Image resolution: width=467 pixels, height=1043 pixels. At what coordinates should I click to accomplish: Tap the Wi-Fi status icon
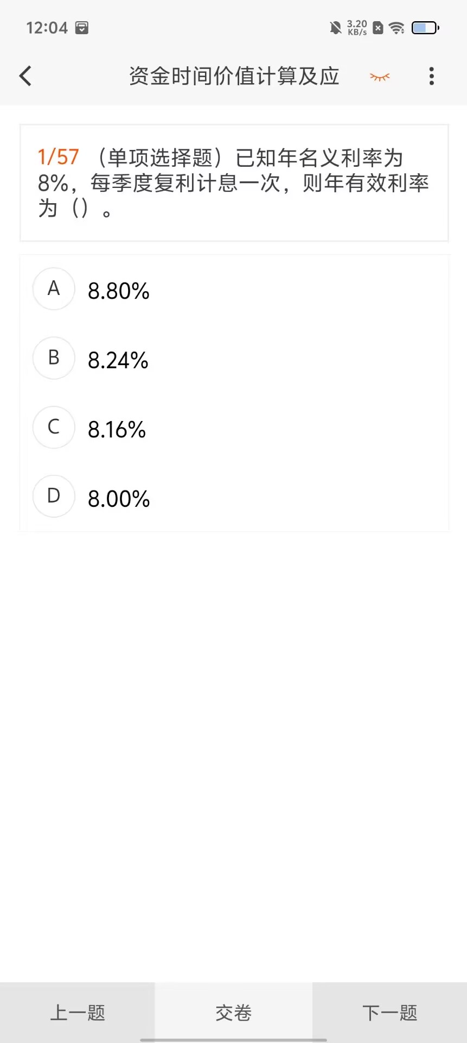pyautogui.click(x=397, y=28)
